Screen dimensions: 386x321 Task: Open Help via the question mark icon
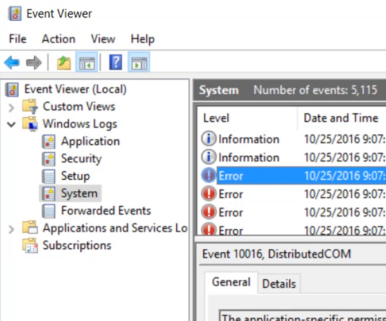(115, 62)
